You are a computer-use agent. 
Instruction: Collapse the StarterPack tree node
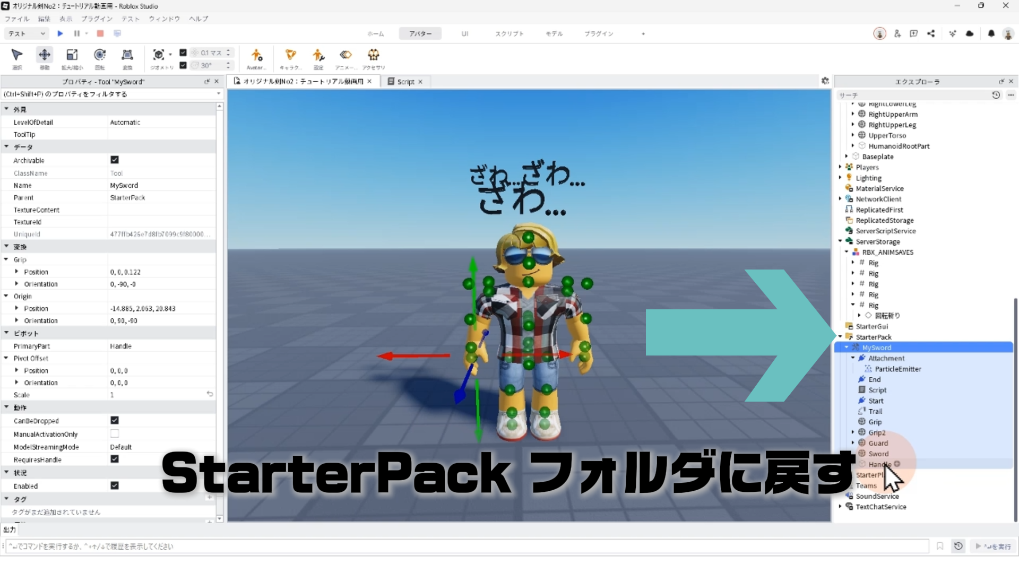[840, 337]
